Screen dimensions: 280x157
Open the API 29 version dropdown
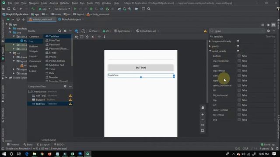click(107, 31)
